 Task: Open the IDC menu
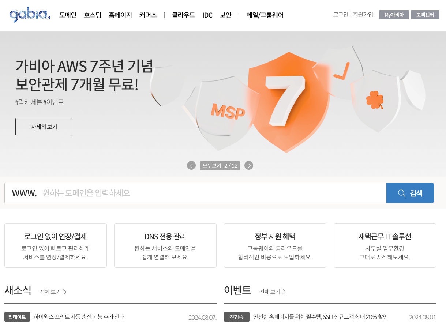coord(207,15)
